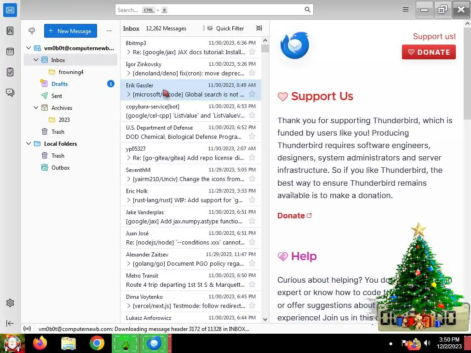Screen dimensions: 471x353
Task: Star the Erik Gassler message
Action: click(252, 94)
